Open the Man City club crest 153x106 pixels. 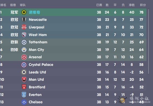pos(24,50)
